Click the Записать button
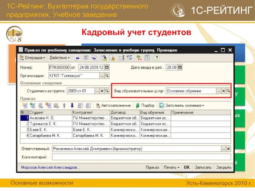 coord(203,167)
